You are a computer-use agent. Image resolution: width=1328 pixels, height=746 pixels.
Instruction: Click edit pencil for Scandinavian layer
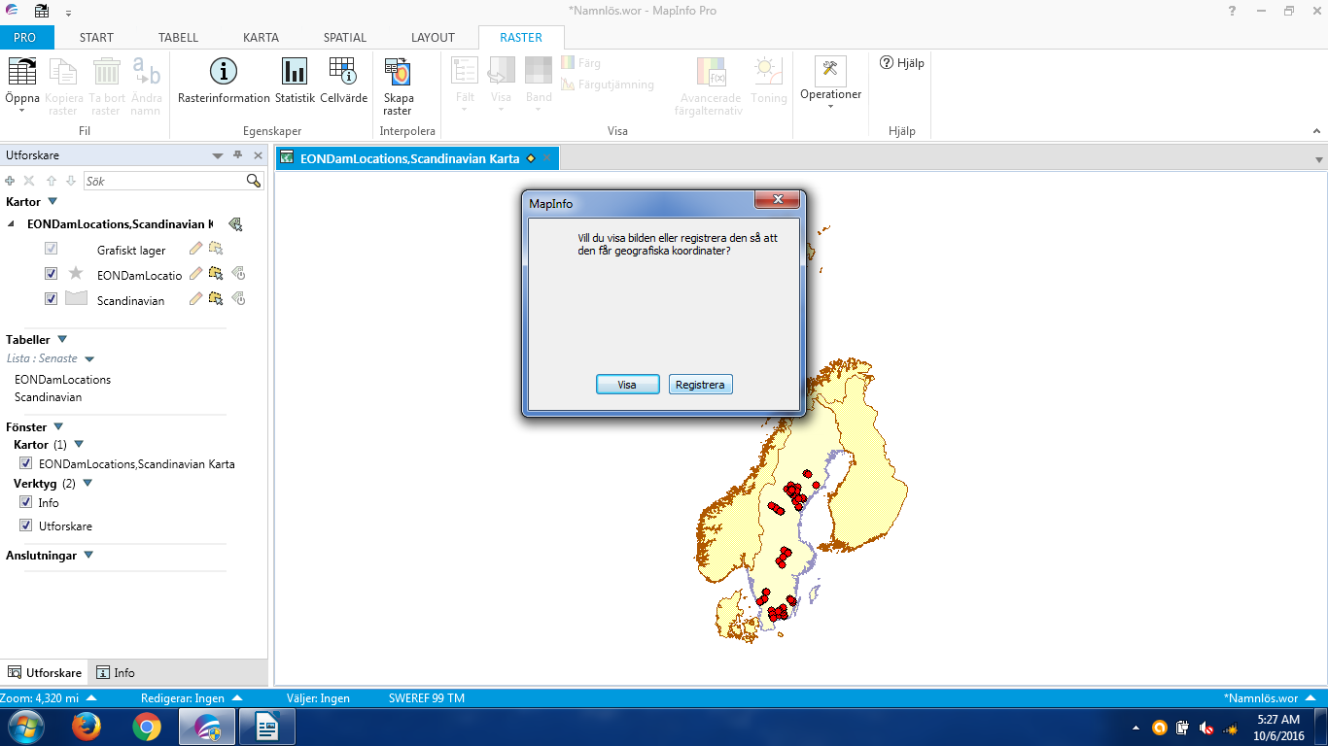tap(196, 298)
